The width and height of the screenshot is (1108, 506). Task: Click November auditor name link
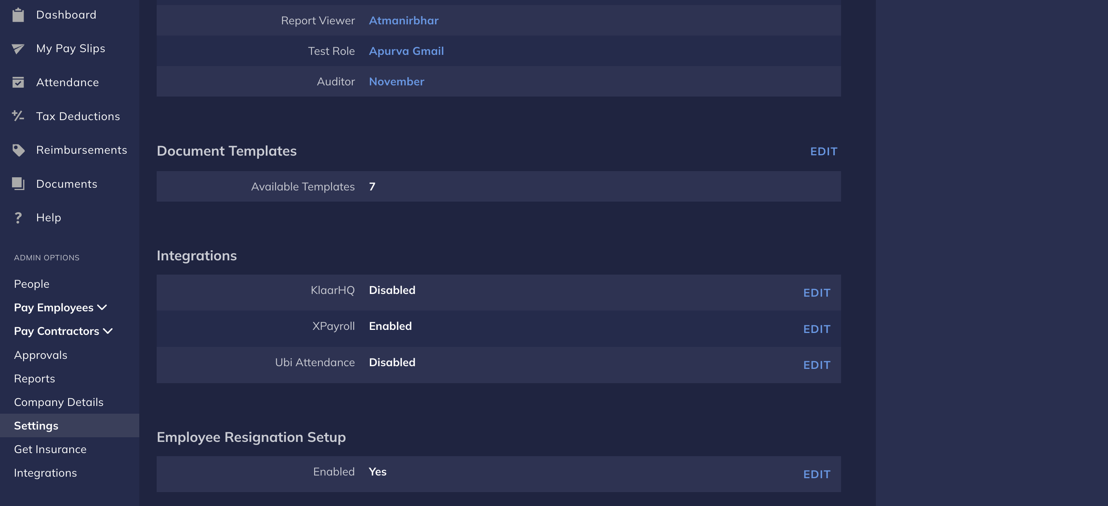click(397, 80)
